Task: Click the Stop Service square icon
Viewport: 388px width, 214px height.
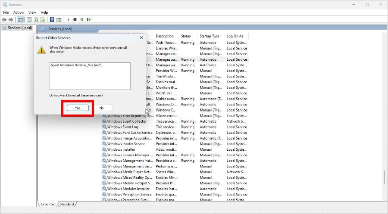Action: point(75,19)
